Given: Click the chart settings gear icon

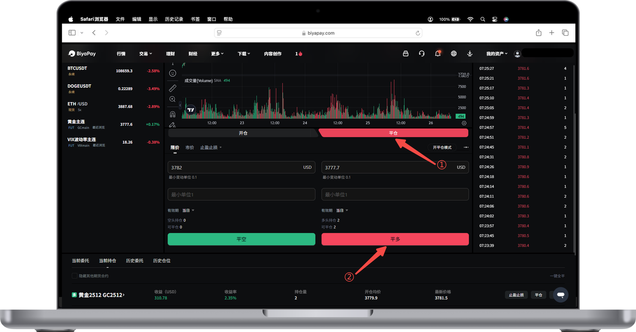Looking at the screenshot, I should pos(464,123).
